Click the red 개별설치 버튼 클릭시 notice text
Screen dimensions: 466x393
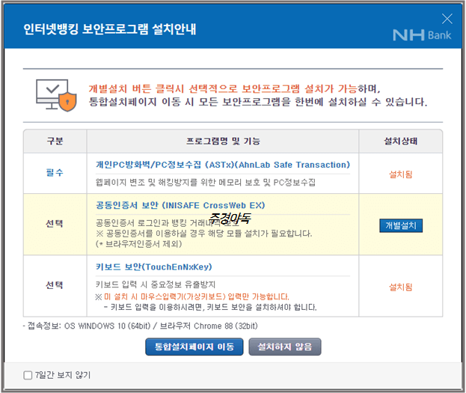tap(223, 88)
